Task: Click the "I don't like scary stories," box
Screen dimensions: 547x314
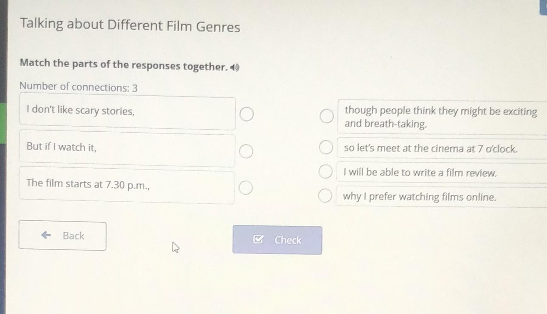Action: [128, 113]
